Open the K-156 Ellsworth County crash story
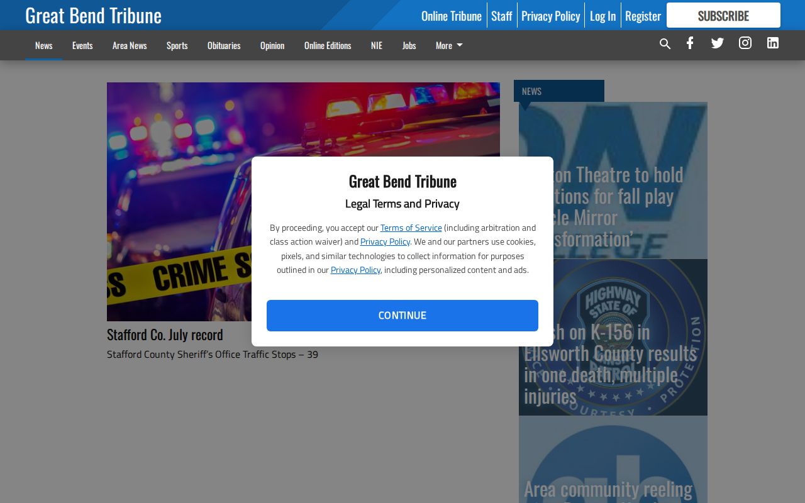The image size is (805, 503). (613, 338)
